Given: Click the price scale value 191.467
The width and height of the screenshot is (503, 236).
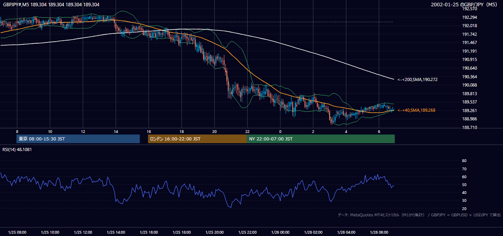Looking at the screenshot, I should pyautogui.click(x=469, y=42).
